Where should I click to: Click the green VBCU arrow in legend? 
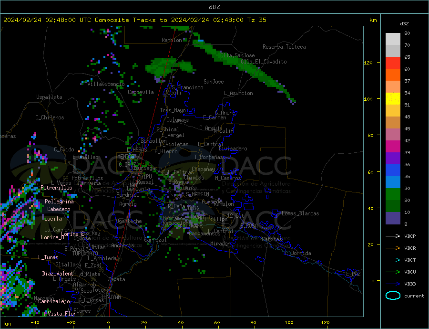click(x=393, y=272)
